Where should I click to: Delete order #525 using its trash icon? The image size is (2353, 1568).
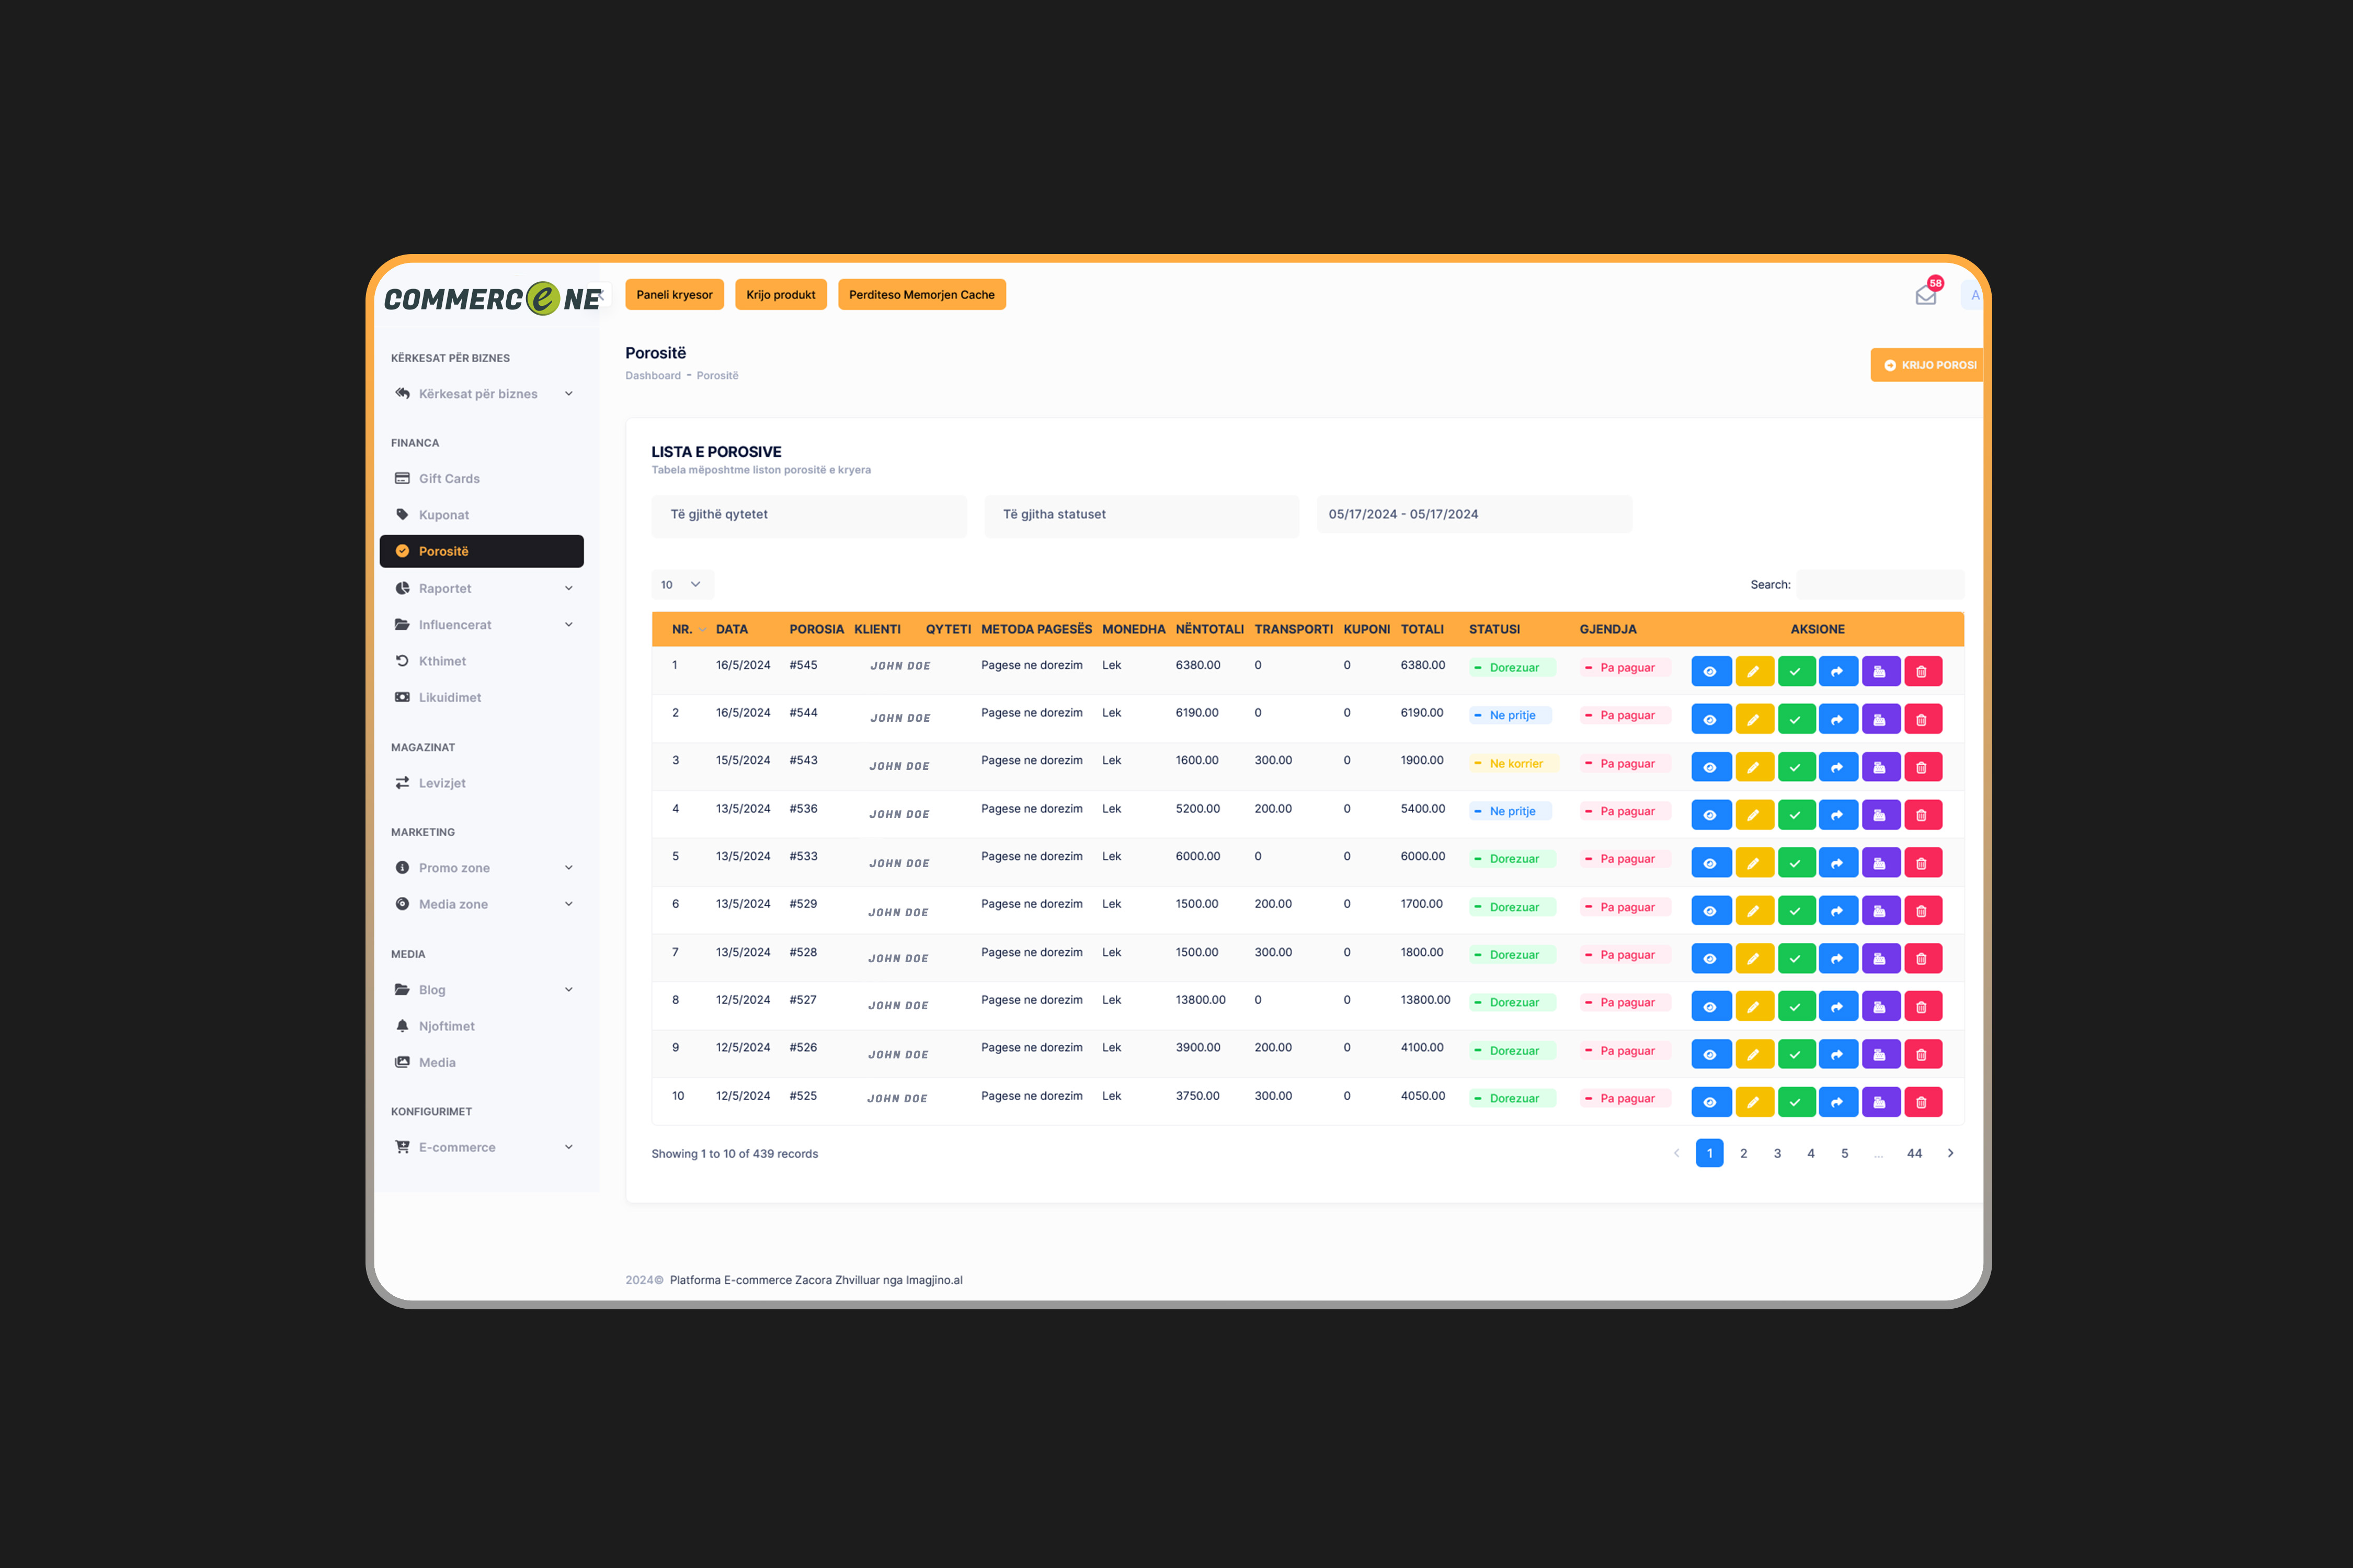click(x=1922, y=1102)
